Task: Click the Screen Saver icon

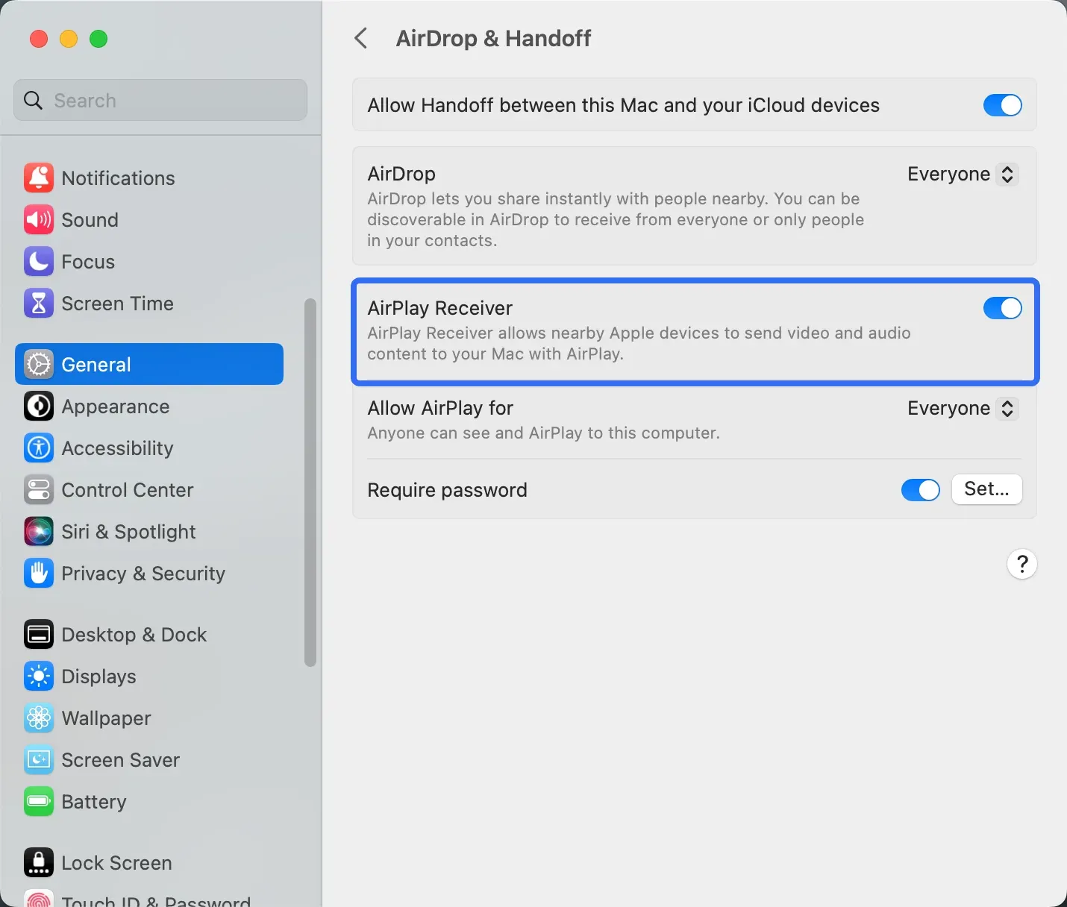Action: click(x=39, y=759)
